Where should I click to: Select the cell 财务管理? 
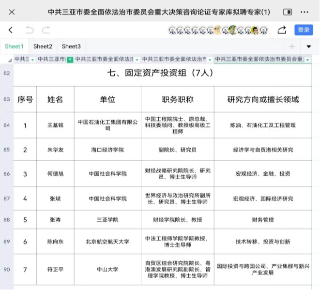point(263,220)
